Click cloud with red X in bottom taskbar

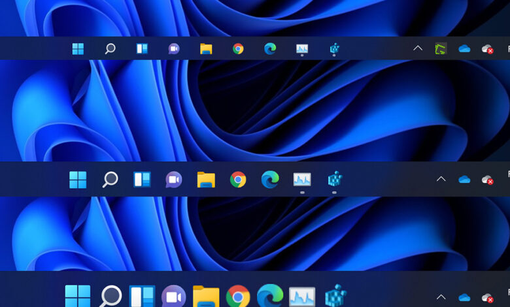487,298
